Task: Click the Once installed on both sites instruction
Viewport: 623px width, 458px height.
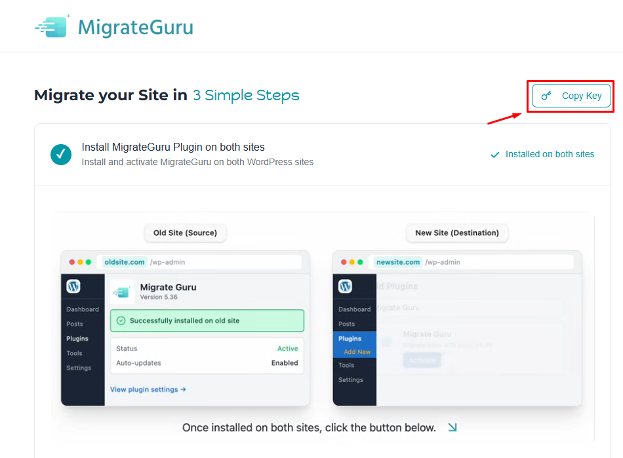Action: coord(309,427)
